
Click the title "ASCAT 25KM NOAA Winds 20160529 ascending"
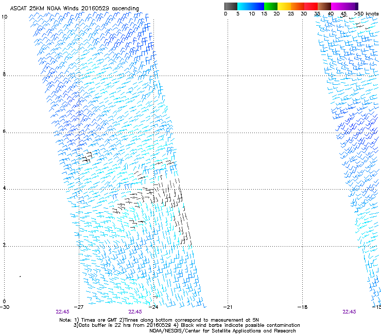click(74, 9)
